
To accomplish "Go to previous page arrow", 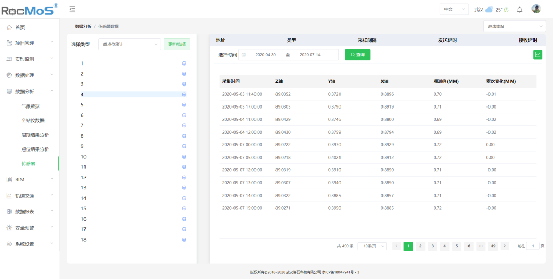I will [x=396, y=246].
